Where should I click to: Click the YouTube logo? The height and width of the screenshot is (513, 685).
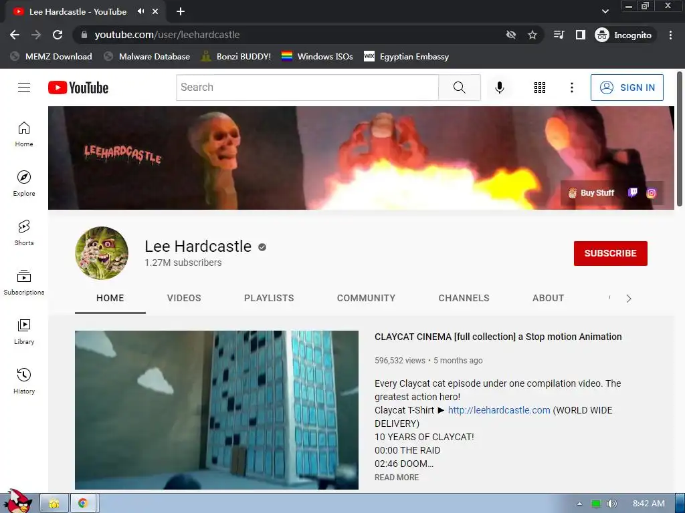(x=78, y=88)
